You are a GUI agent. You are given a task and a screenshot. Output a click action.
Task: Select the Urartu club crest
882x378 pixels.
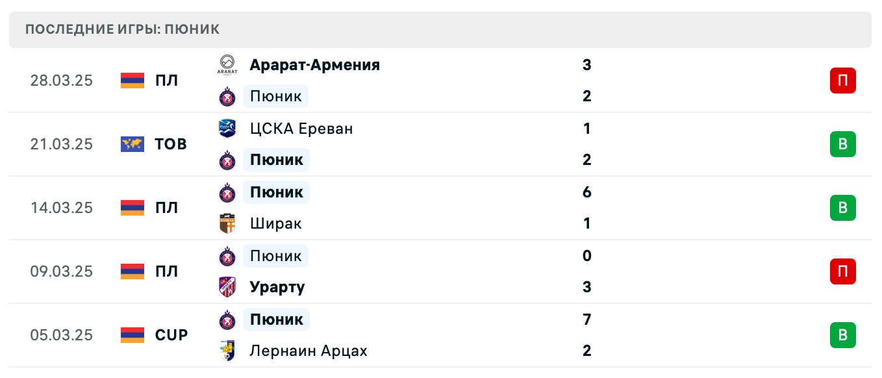pos(227,287)
